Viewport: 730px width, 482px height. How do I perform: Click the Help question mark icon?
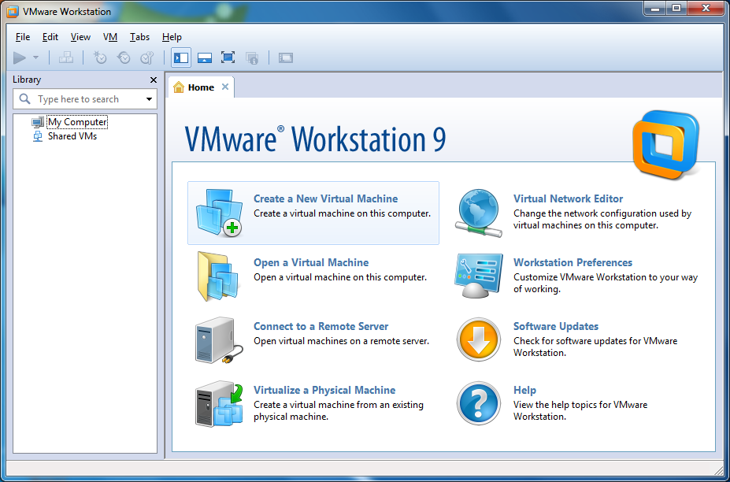[478, 404]
